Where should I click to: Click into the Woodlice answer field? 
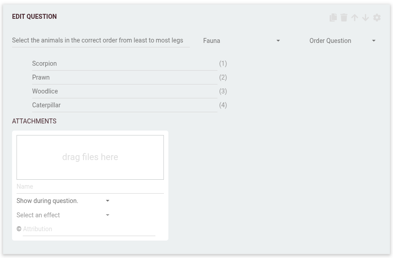point(121,91)
